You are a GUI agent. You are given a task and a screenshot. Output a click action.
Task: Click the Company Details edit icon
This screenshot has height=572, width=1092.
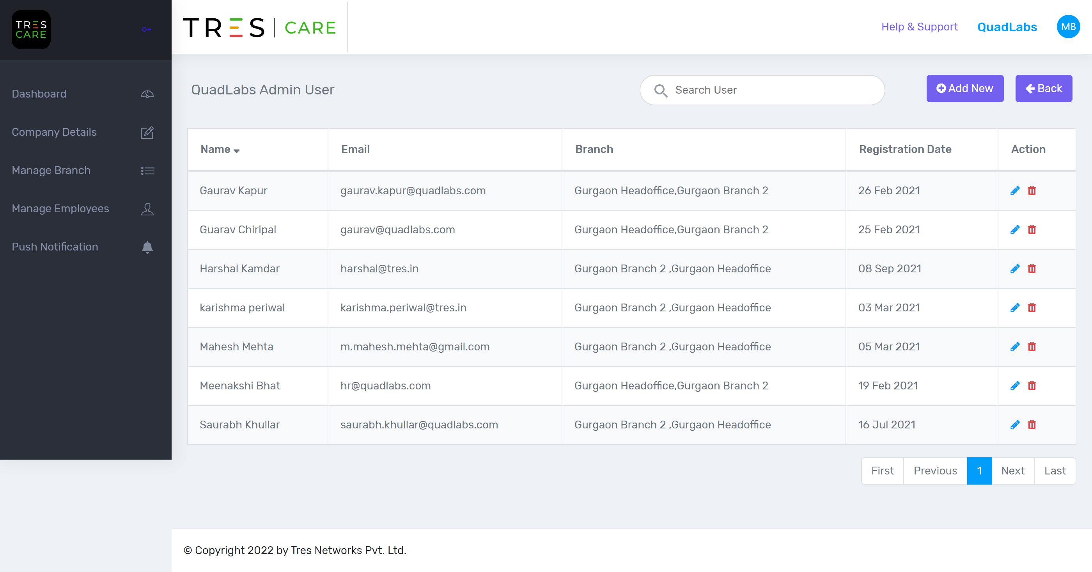(x=147, y=132)
